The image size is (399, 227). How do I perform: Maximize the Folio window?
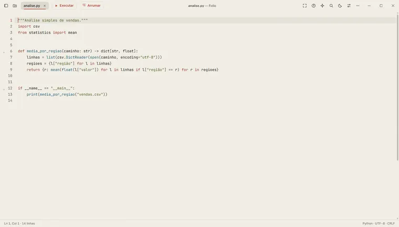click(381, 6)
